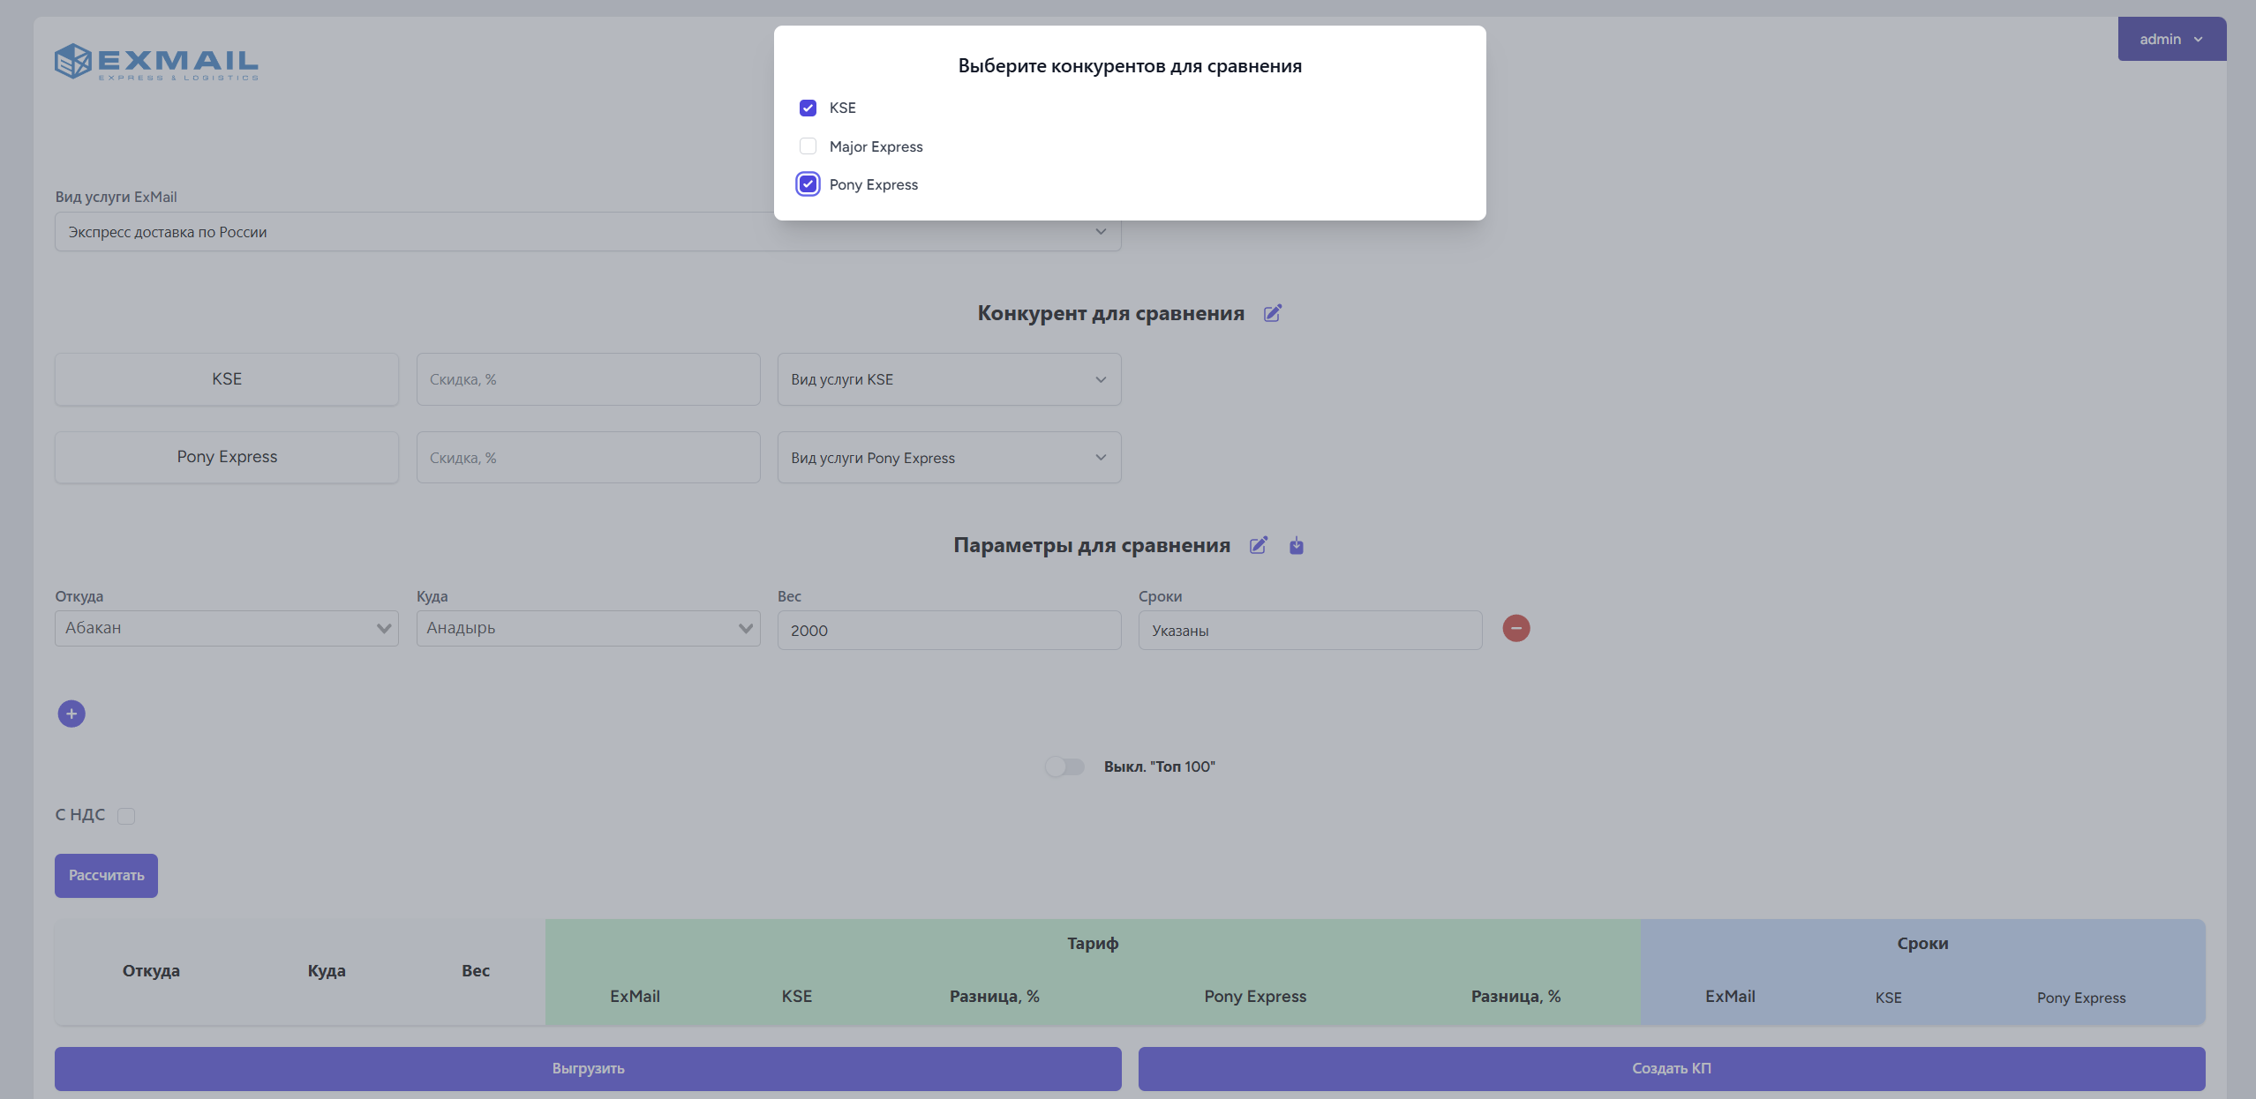Expand the Куда city dropdown

coord(588,628)
